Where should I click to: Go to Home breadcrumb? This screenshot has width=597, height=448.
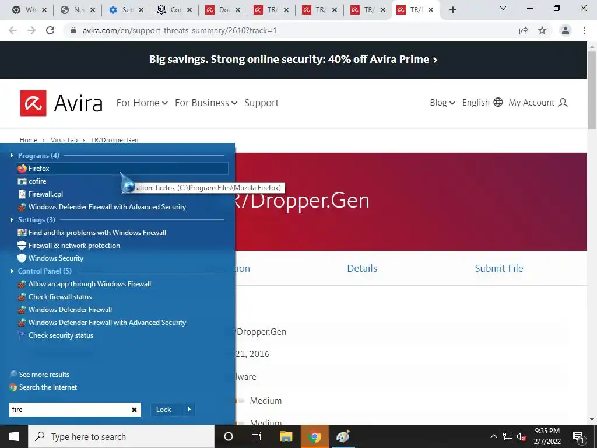[29, 140]
